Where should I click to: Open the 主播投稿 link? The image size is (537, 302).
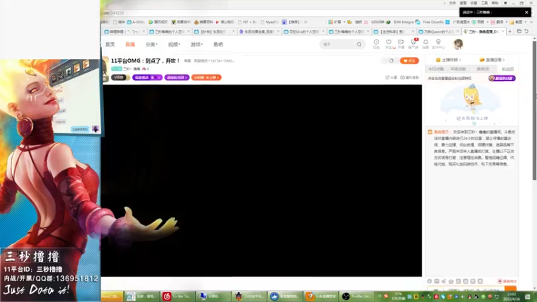click(448, 60)
